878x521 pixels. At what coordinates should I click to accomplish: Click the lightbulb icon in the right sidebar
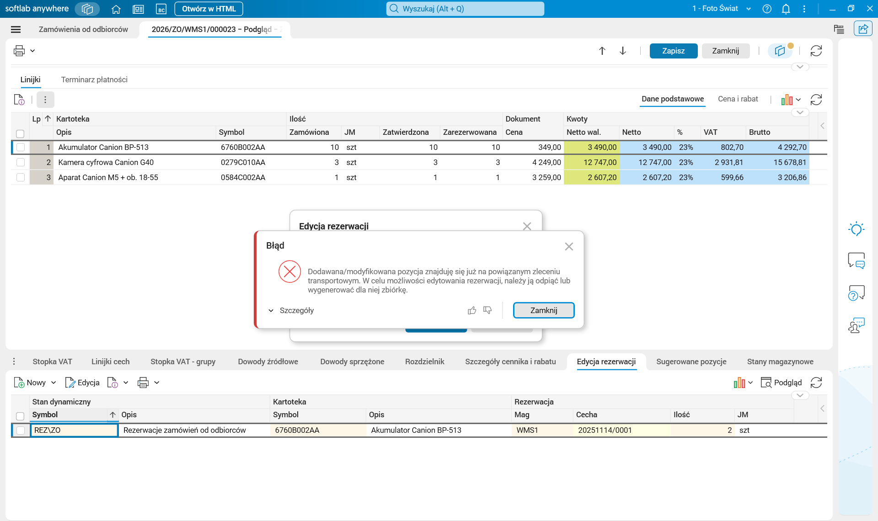point(856,229)
